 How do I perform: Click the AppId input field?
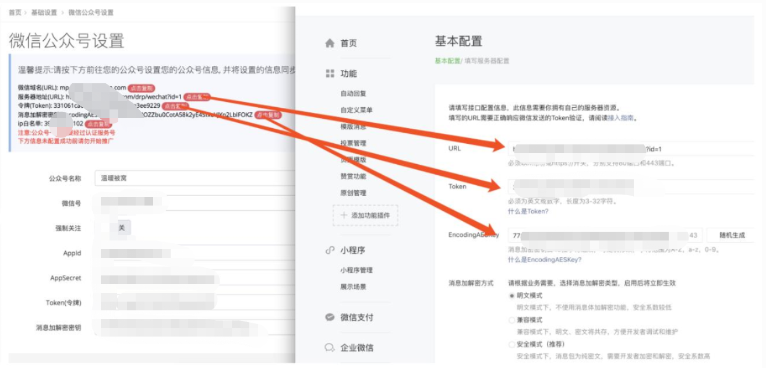point(195,253)
